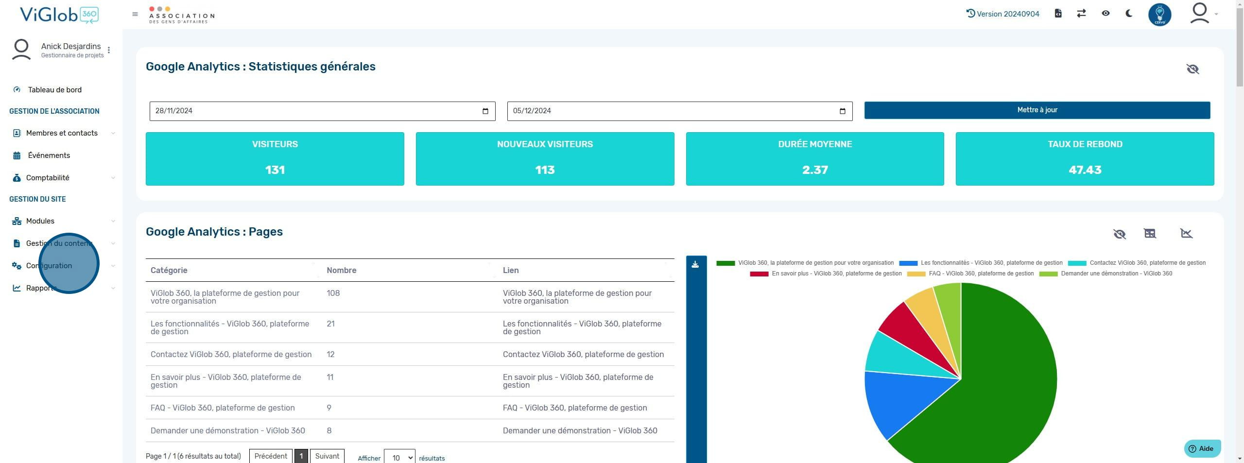Click the eye preview icon in top bar
This screenshot has height=463, width=1244.
coord(1106,13)
